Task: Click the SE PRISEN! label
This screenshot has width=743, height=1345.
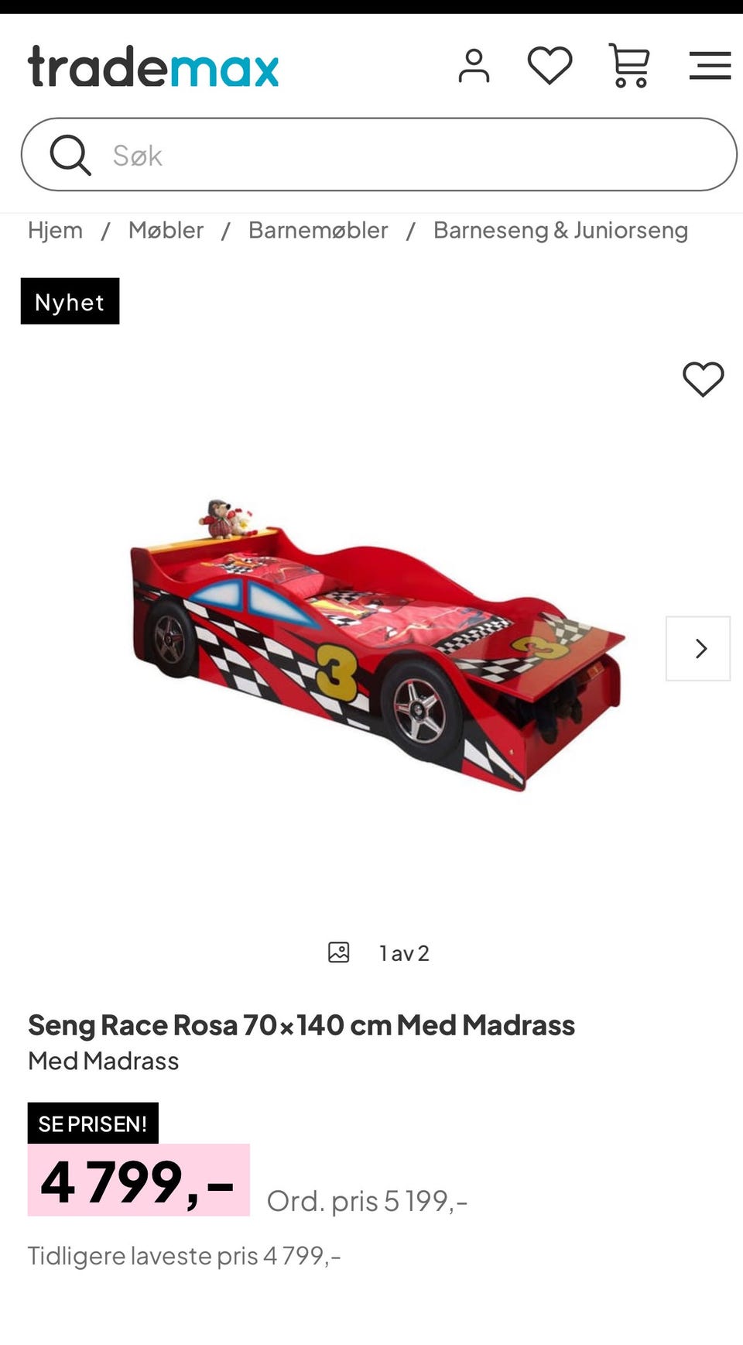Action: point(93,1124)
